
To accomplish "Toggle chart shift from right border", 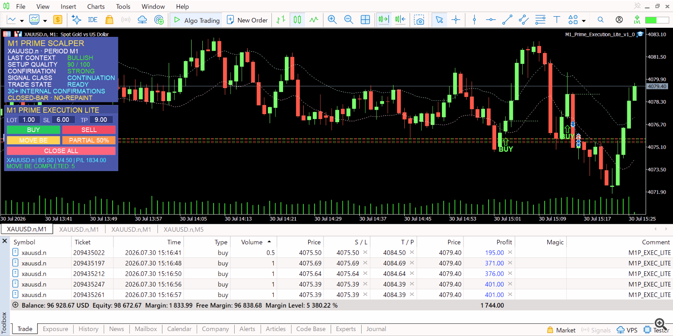I will point(400,20).
